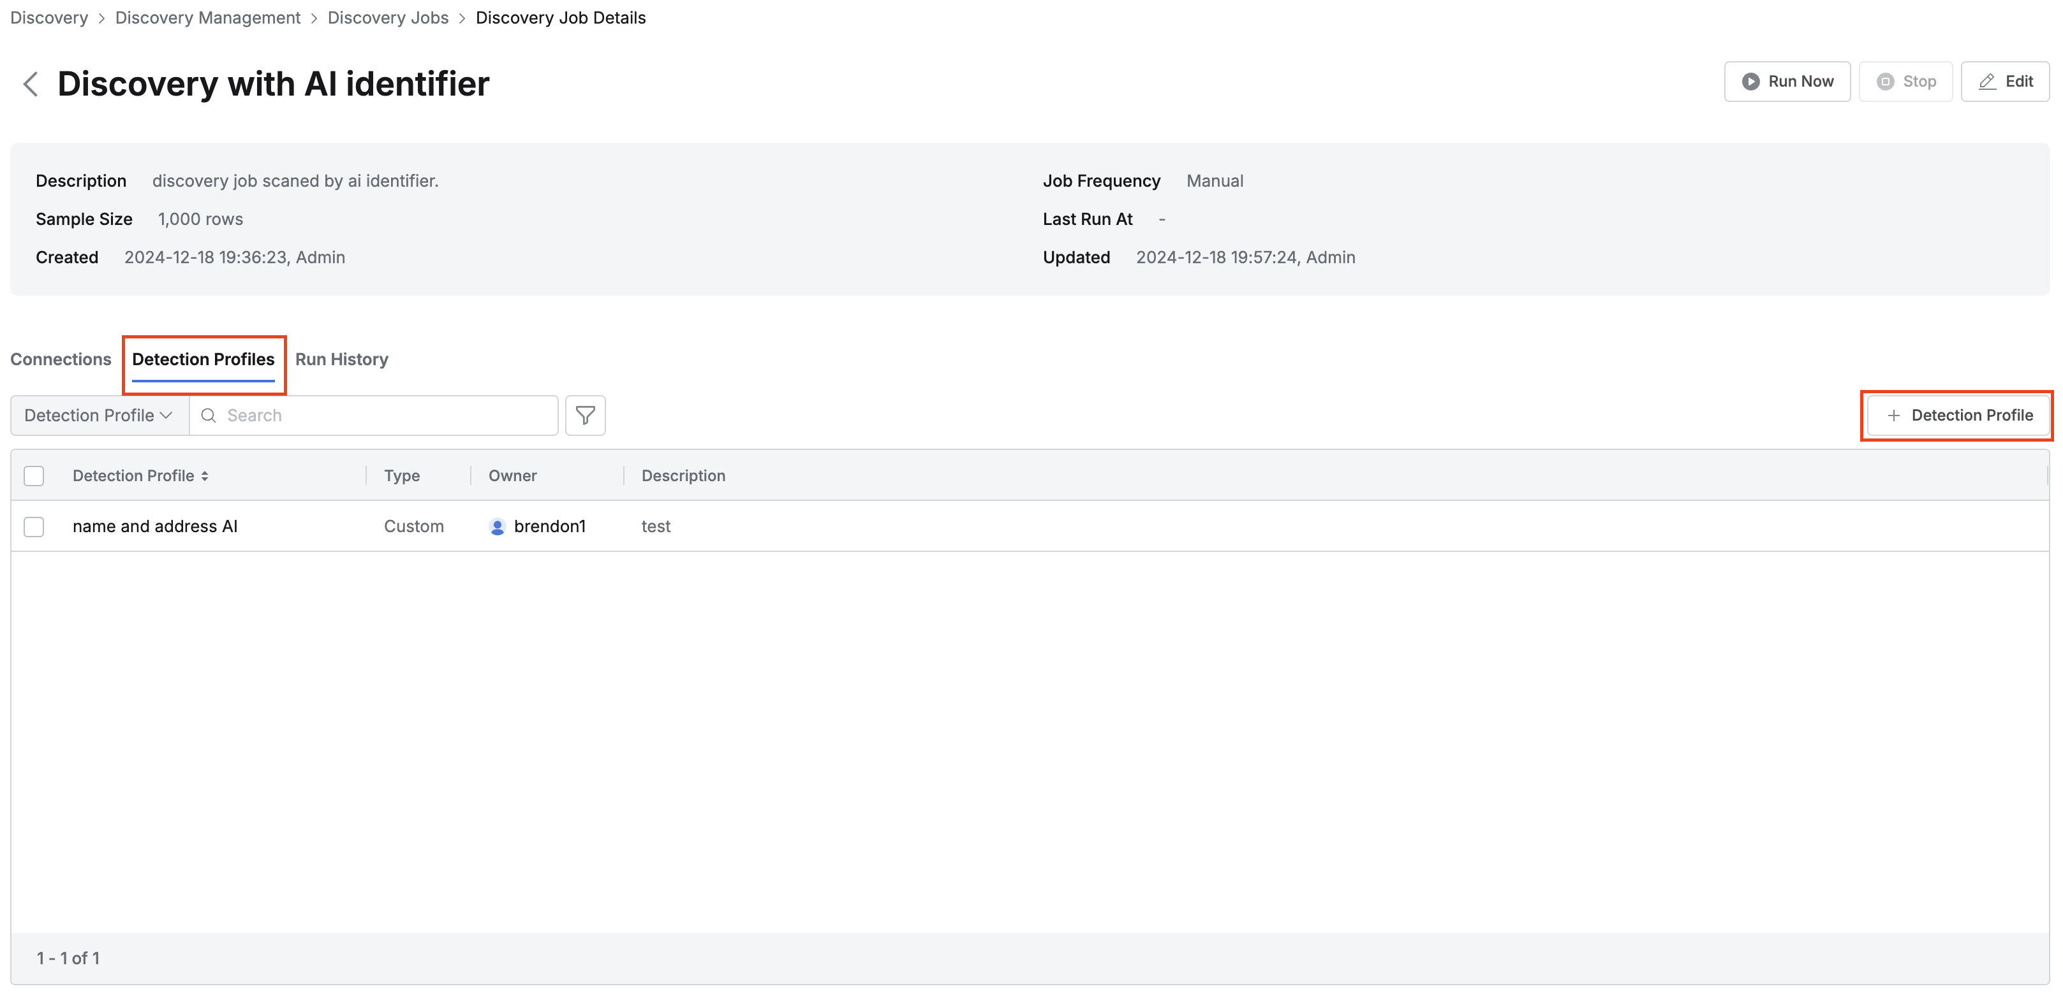Viewport: 2063px width, 998px height.
Task: Check the 'name and address AI' row checkbox
Action: tap(34, 526)
